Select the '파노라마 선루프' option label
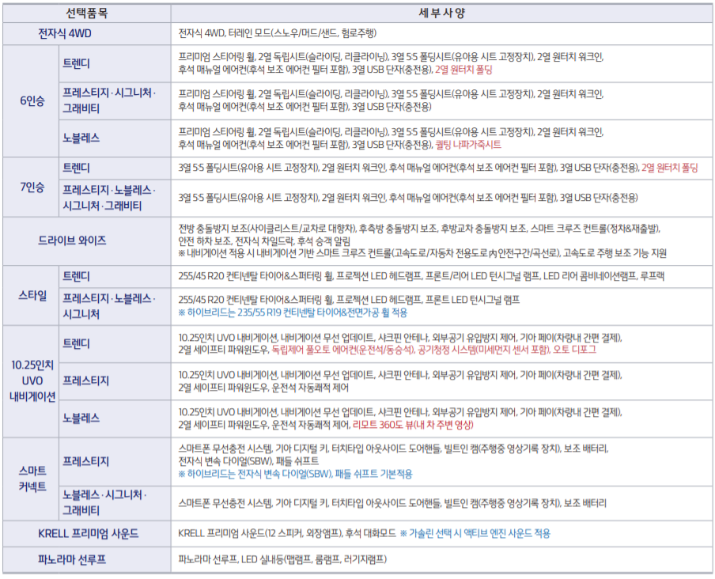The height and width of the screenshot is (579, 715). [72, 559]
